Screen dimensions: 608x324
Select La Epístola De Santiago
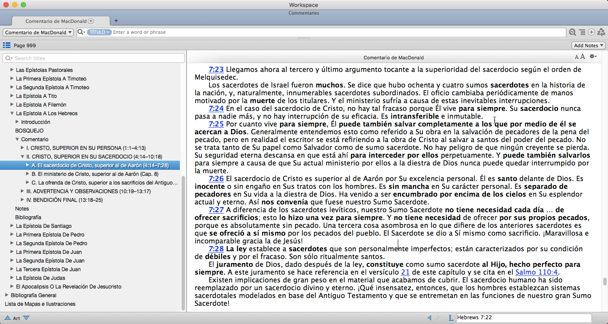click(44, 226)
